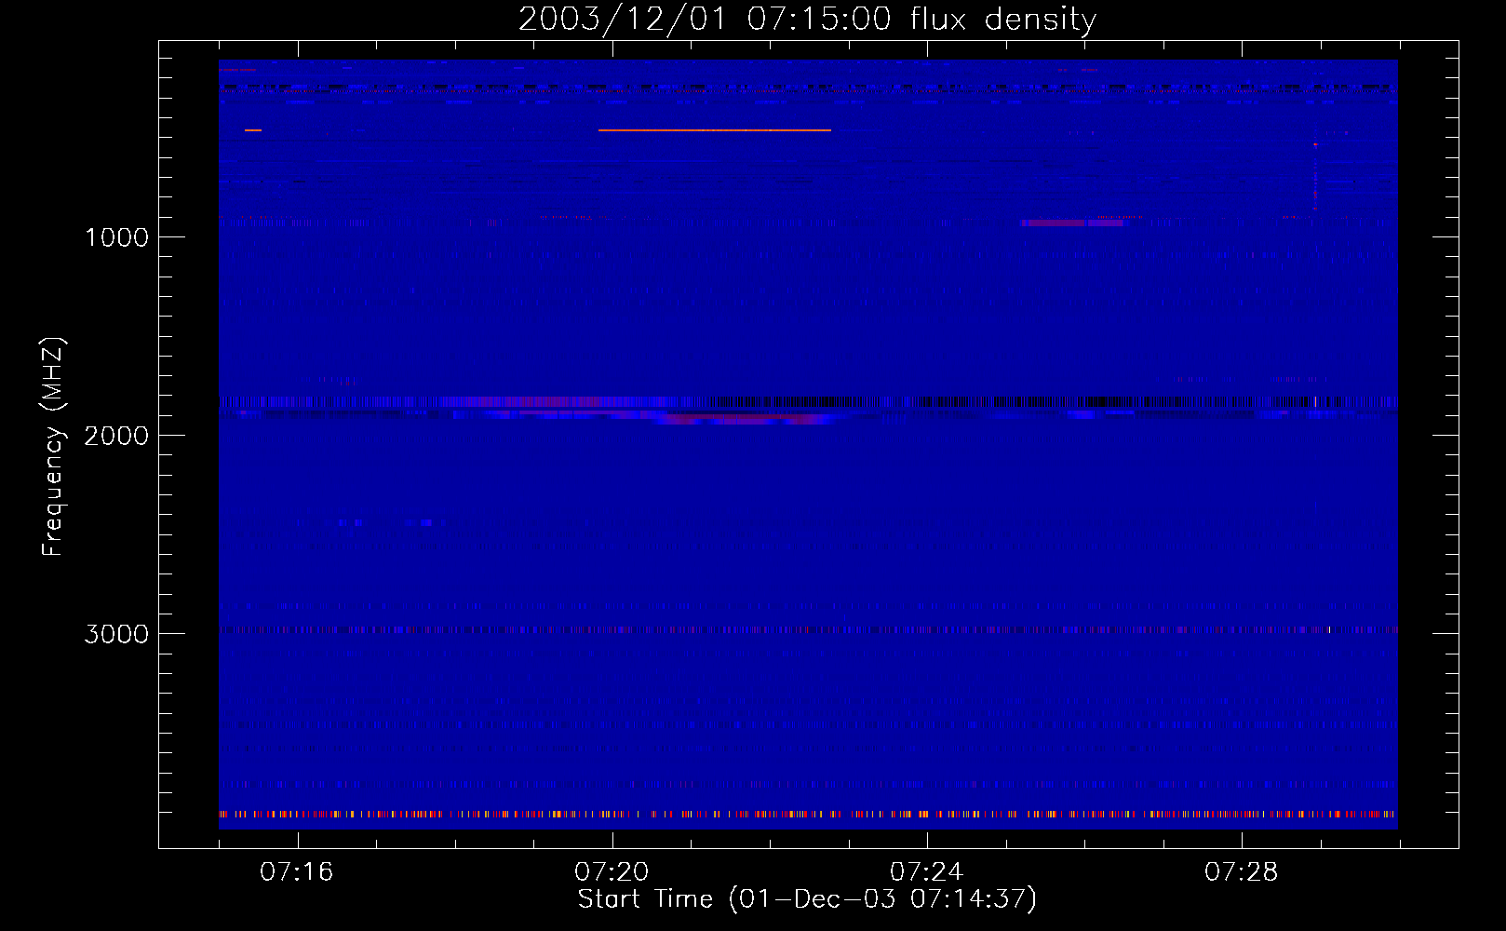1506x931 pixels.
Task: Click the "07:20" time tick label
Action: (612, 872)
